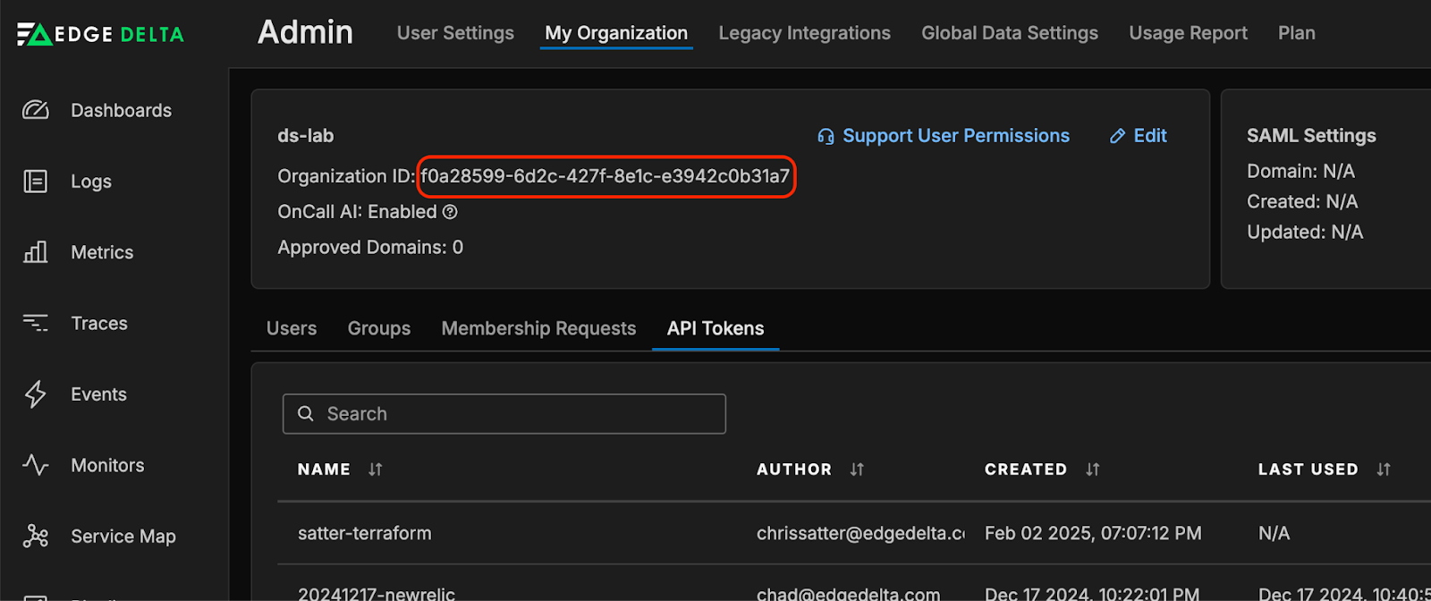Click OnCall AI help question icon
The image size is (1431, 601).
click(450, 212)
